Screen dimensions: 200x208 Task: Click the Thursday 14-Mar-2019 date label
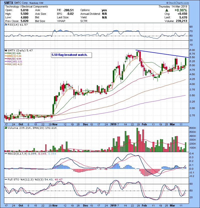point(173,7)
